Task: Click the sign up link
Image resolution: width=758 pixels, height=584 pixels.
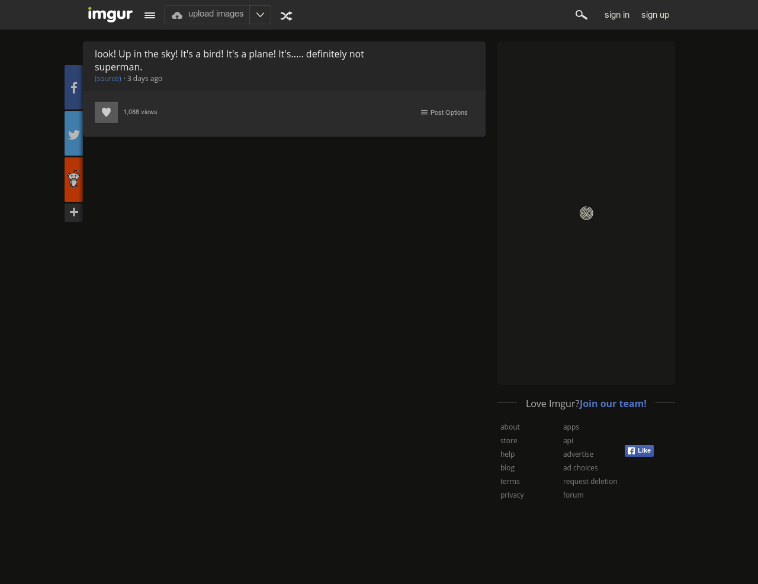Action: (655, 15)
